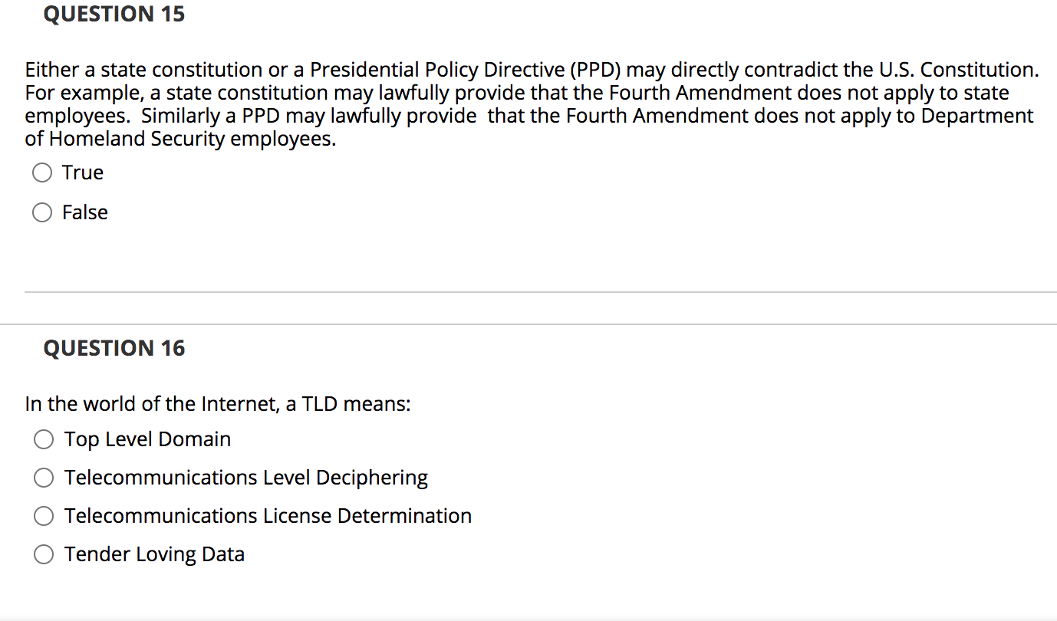Viewport: 1057px width, 621px height.
Task: Mark Telecommunications License Determination radio button
Action: point(44,517)
